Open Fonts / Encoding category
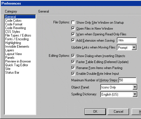141x119 pixels. coord(17,39)
